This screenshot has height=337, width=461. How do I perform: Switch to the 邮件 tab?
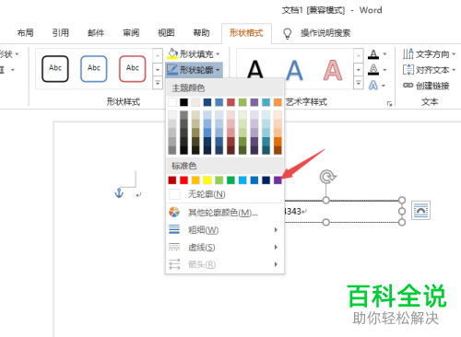tap(96, 33)
